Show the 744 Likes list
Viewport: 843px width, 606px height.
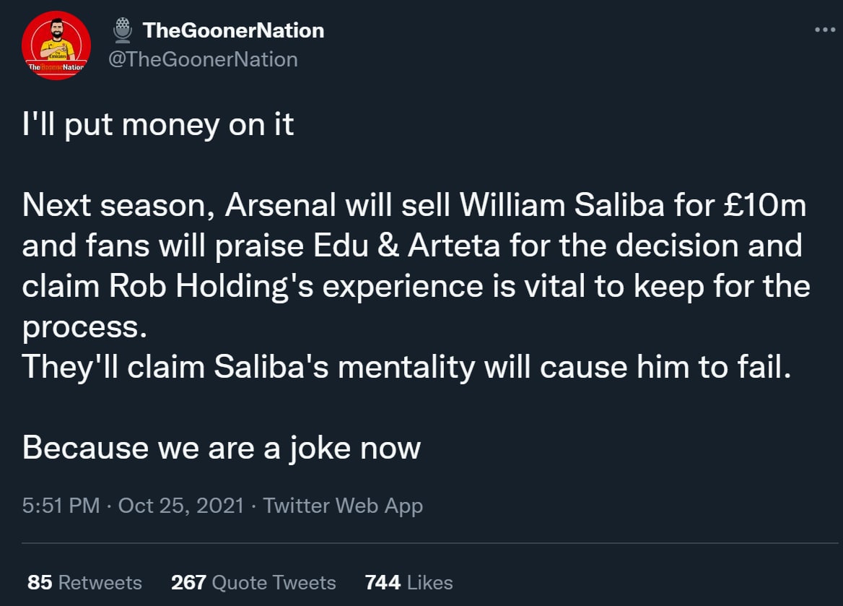coord(409,582)
